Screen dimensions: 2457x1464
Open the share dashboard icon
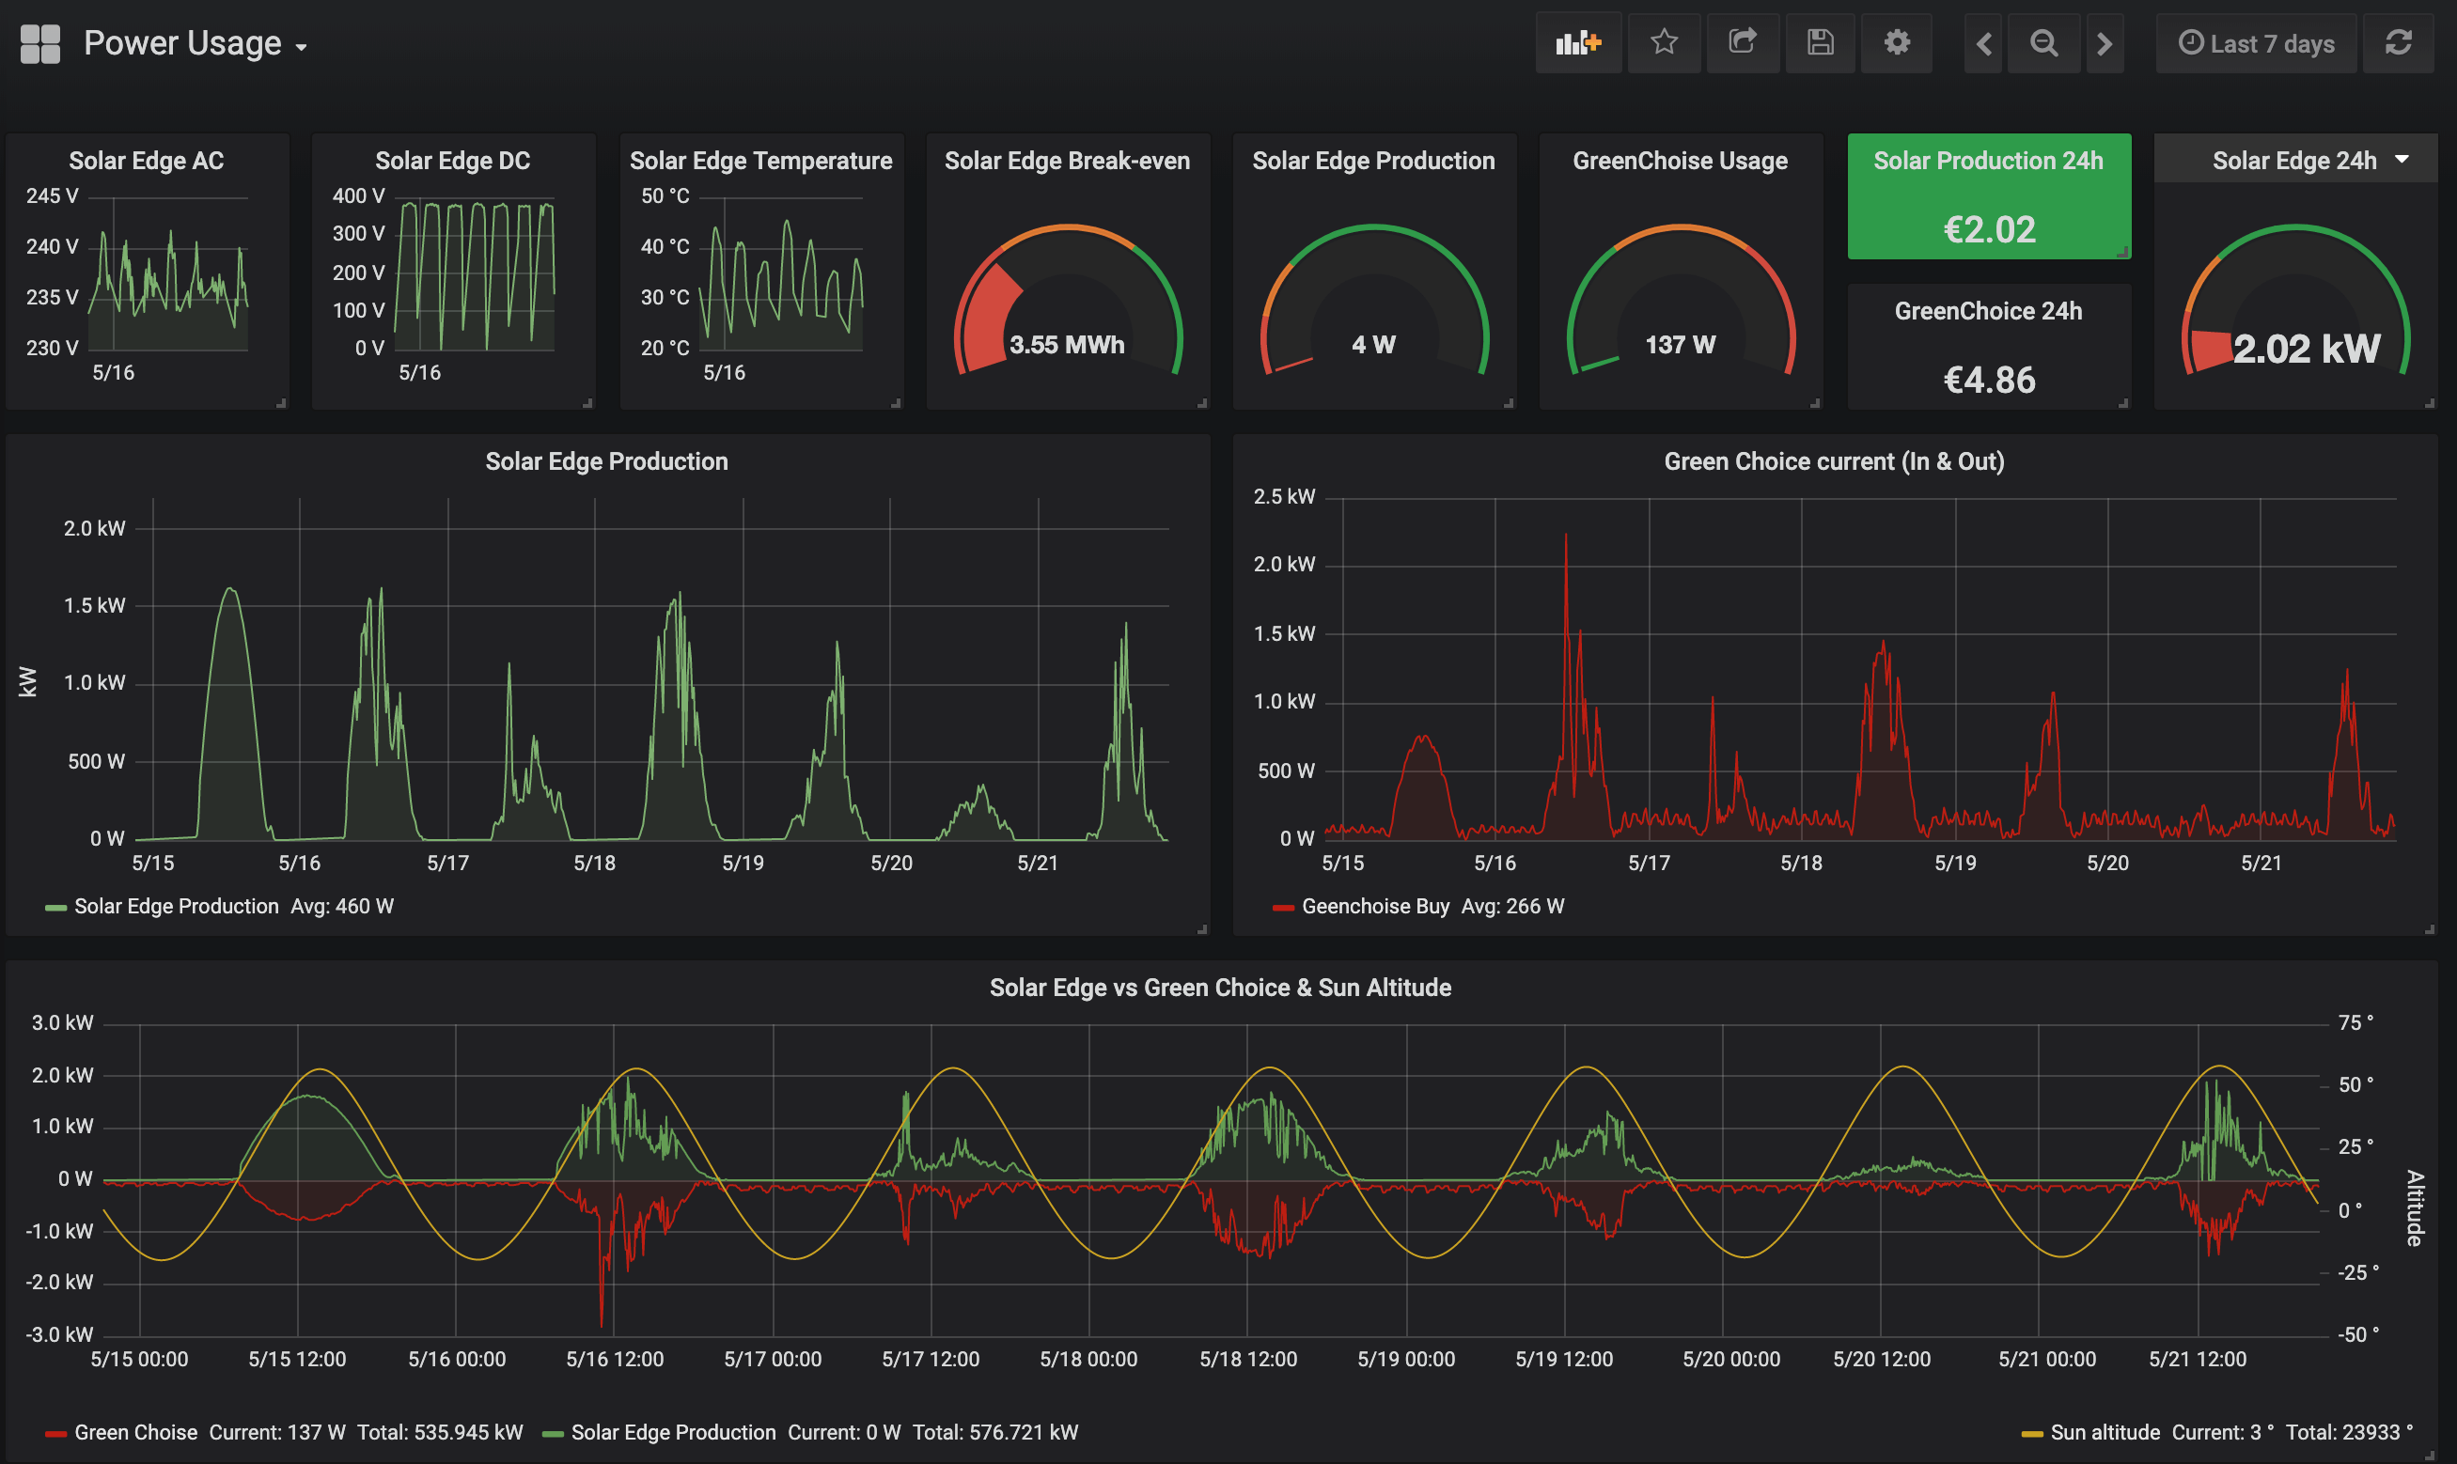tap(1743, 43)
